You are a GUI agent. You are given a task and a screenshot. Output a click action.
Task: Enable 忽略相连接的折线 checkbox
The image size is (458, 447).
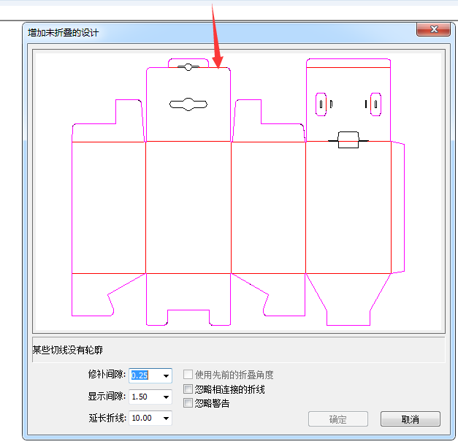(x=188, y=389)
